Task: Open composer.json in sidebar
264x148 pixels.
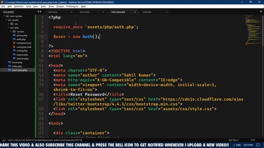Action: 24,43
